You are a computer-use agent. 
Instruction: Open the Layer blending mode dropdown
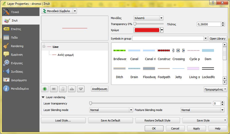[111, 110]
